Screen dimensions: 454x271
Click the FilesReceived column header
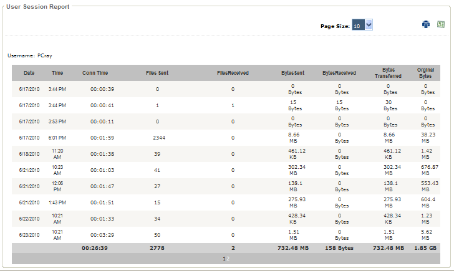point(233,73)
